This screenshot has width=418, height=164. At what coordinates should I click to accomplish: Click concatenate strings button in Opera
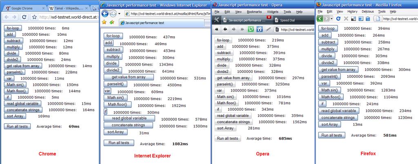(x=233, y=122)
